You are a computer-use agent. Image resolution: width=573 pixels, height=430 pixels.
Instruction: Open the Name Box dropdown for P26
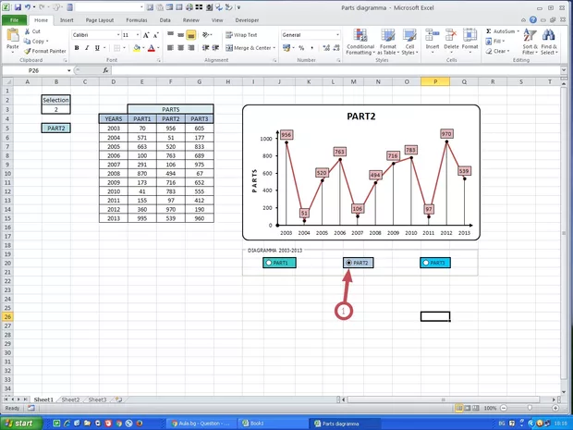point(68,70)
